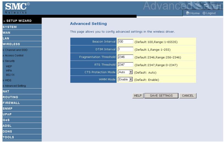Open the SNMP menu section

tap(22, 108)
